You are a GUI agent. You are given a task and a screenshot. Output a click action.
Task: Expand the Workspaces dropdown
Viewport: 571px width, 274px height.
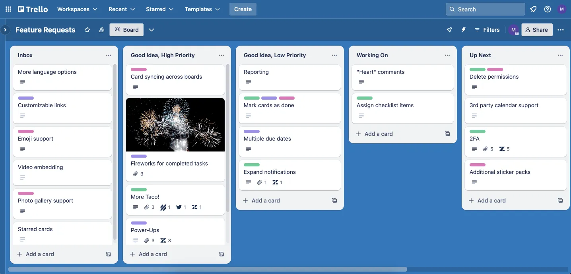click(77, 9)
